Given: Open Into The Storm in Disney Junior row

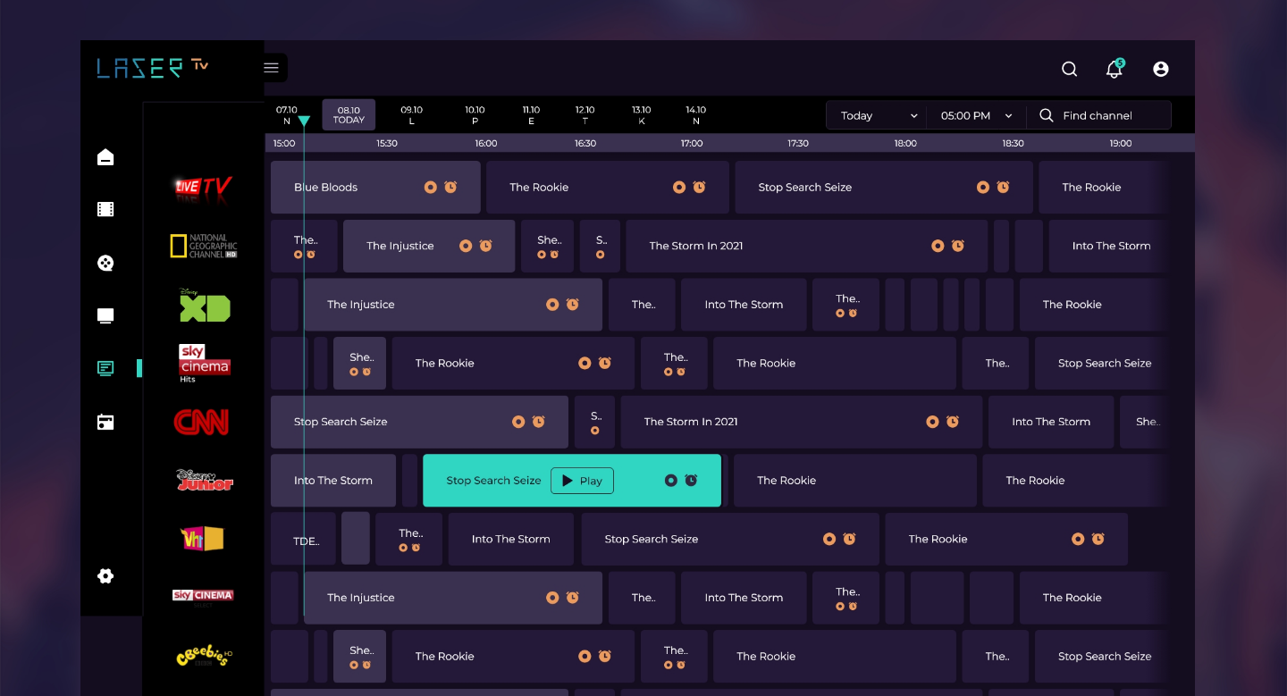Looking at the screenshot, I should (333, 481).
